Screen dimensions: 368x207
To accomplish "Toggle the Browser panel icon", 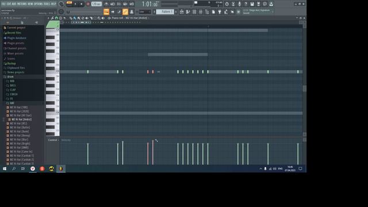I will (x=207, y=11).
